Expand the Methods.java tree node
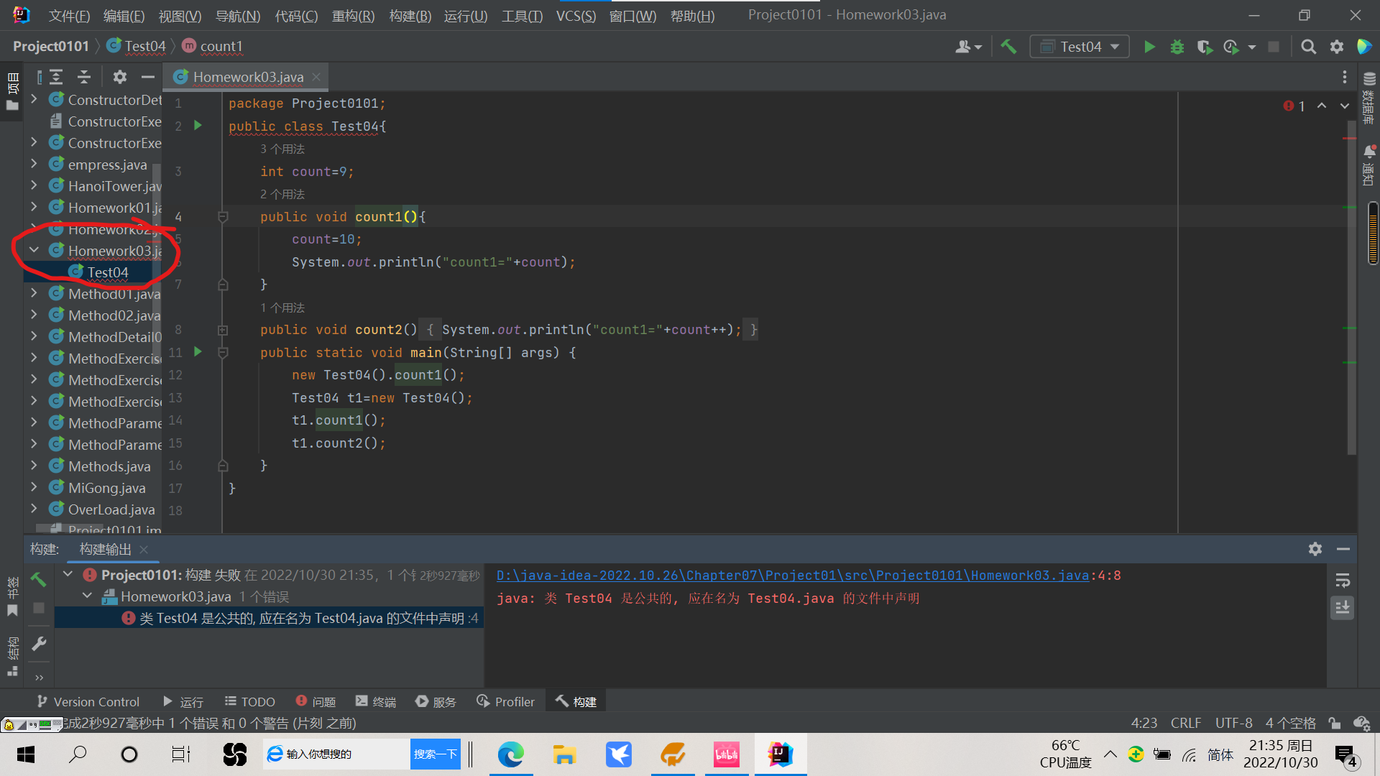This screenshot has width=1380, height=776. pos(34,466)
